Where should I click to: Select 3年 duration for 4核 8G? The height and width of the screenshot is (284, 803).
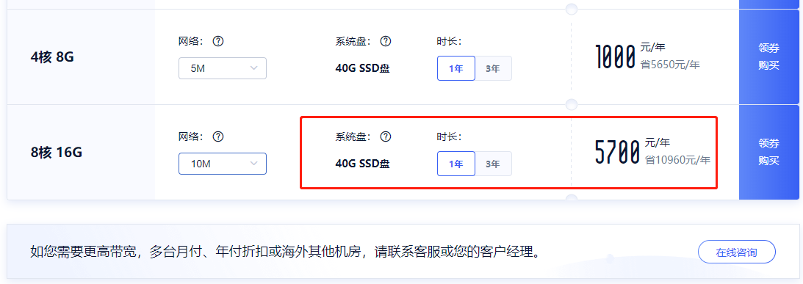pyautogui.click(x=493, y=68)
